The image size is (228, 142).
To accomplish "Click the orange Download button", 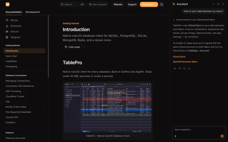I will (x=149, y=4).
